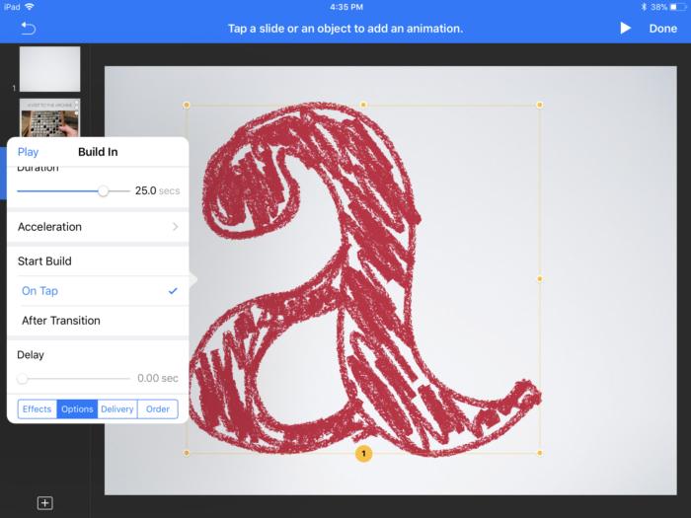
Task: Tap the 4:35 PM clock
Action: [346, 7]
